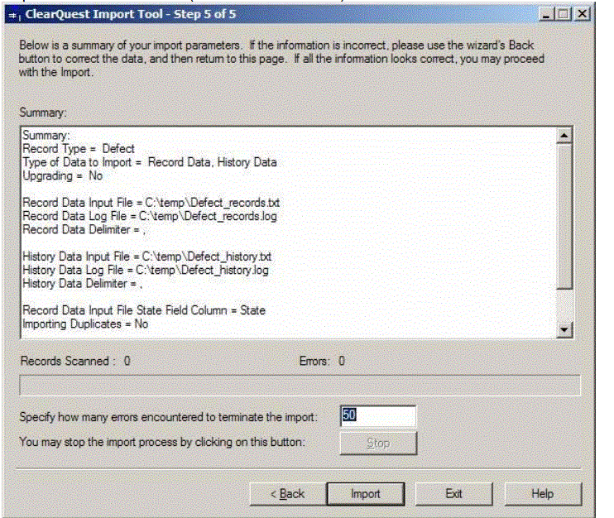Open Help for the import wizard

[x=543, y=494]
